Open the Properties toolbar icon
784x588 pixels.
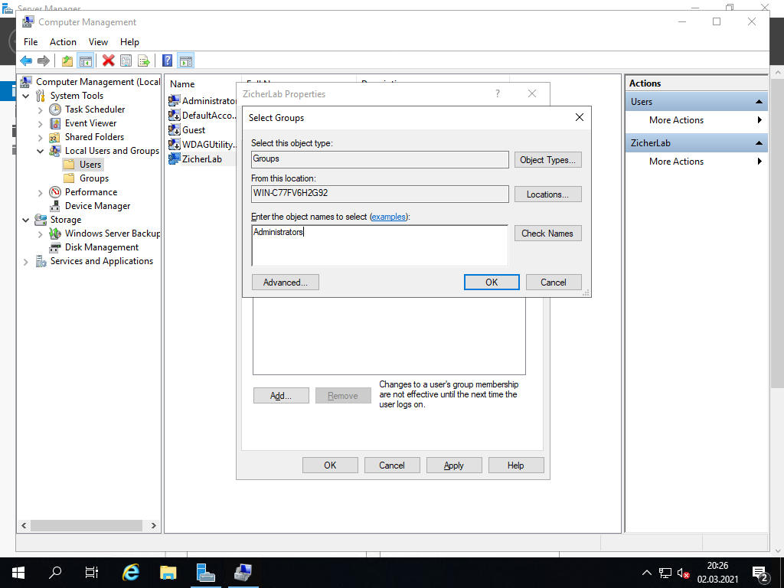pyautogui.click(x=126, y=61)
